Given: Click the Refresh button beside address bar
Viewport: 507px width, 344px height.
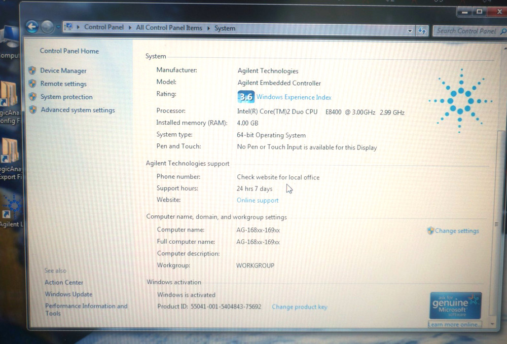Looking at the screenshot, I should [422, 31].
